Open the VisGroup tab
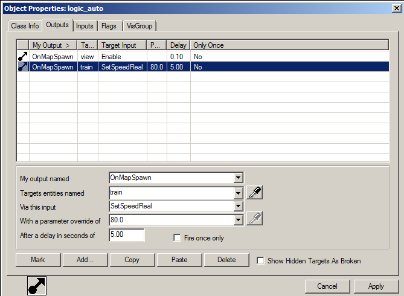404x296 pixels. 139,26
